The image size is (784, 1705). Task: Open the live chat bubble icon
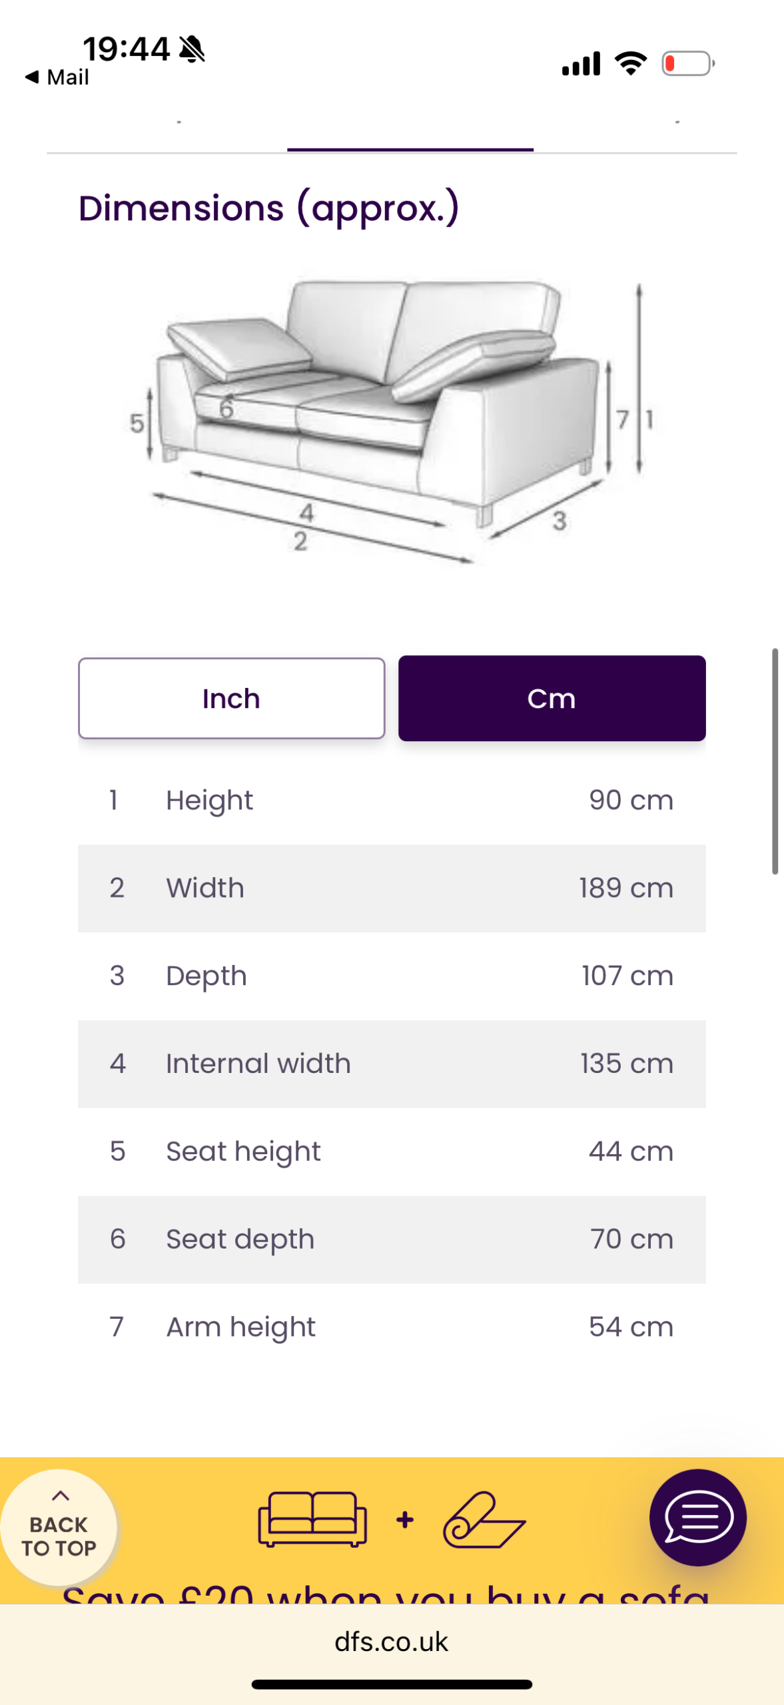pos(697,1517)
